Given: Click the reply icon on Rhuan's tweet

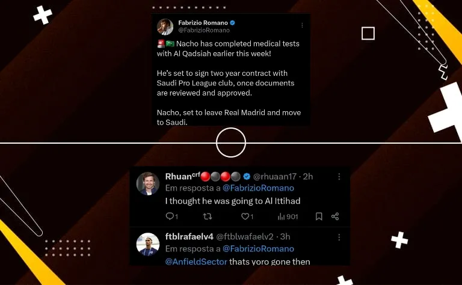Looking at the screenshot, I should coord(170,216).
